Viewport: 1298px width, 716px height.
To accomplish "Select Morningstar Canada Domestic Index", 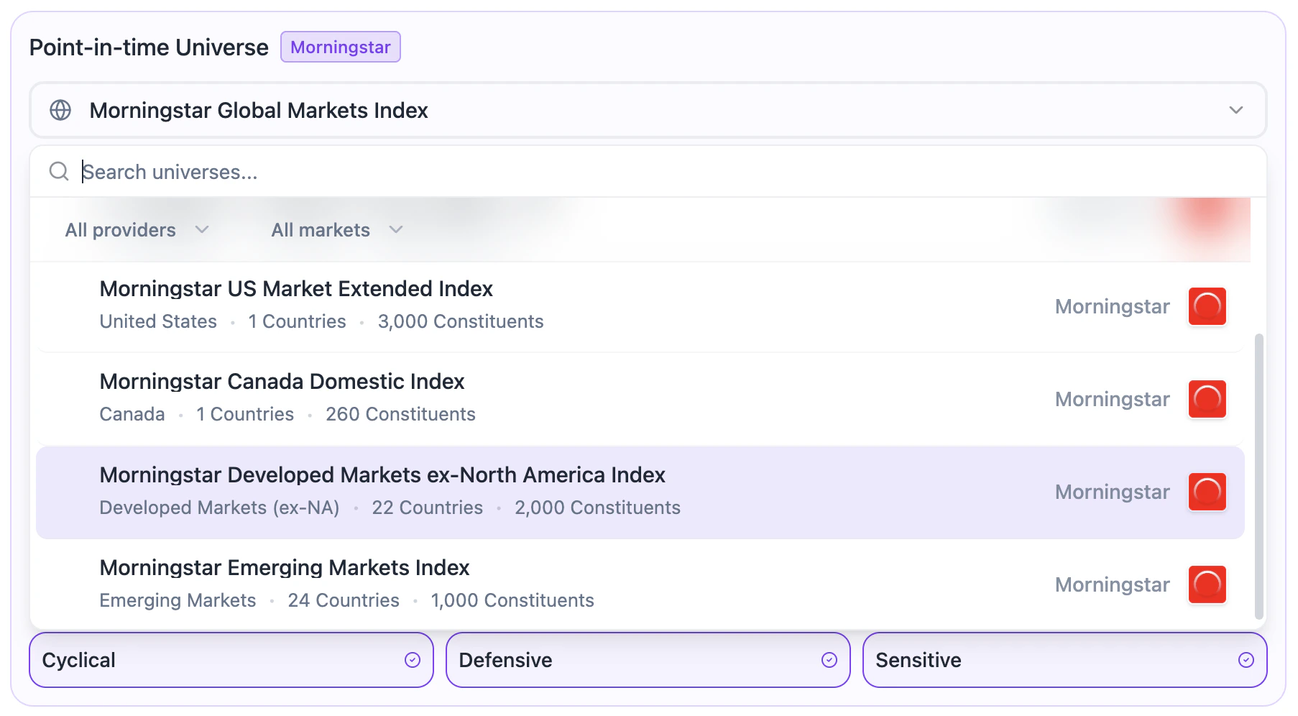I will [640, 399].
